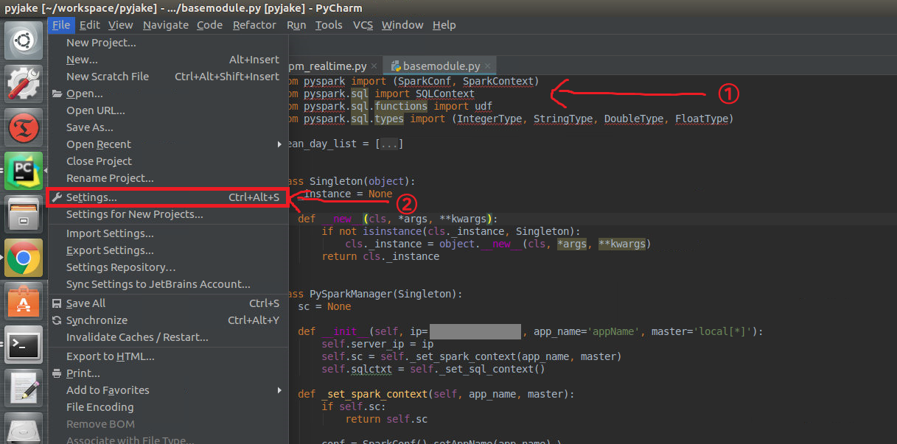Click the floppy disk icon beside Save All

pos(57,303)
